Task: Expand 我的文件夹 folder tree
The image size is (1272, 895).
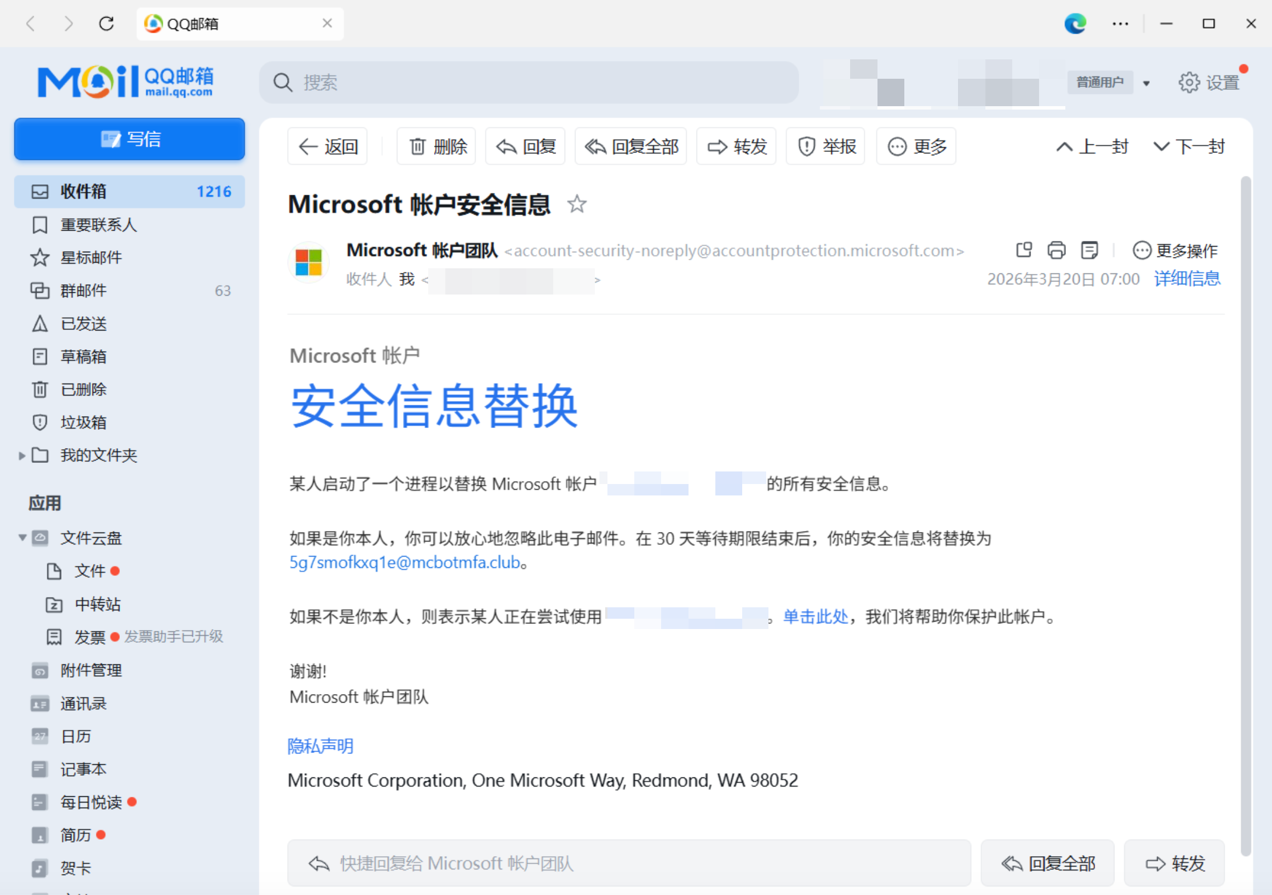Action: pos(22,455)
